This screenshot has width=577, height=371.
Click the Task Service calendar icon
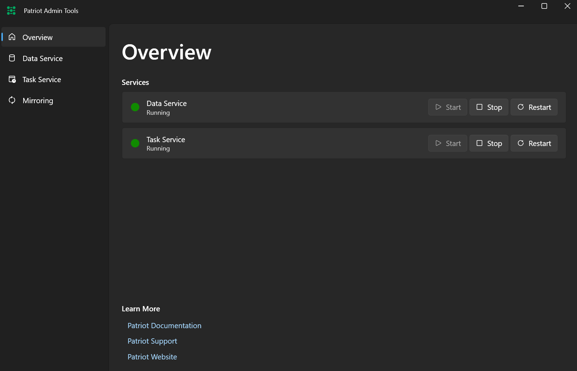click(12, 79)
